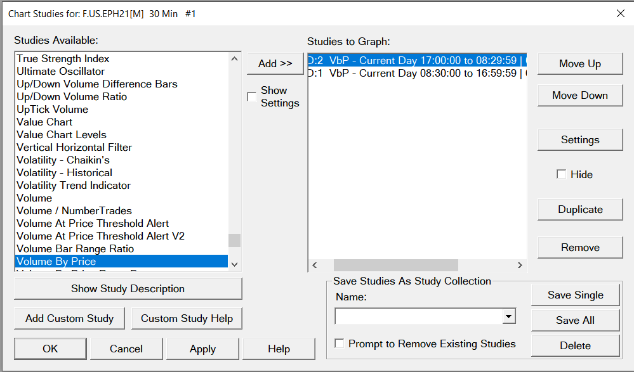634x372 pixels.
Task: Open the Study Collection Name dropdown
Action: [508, 316]
